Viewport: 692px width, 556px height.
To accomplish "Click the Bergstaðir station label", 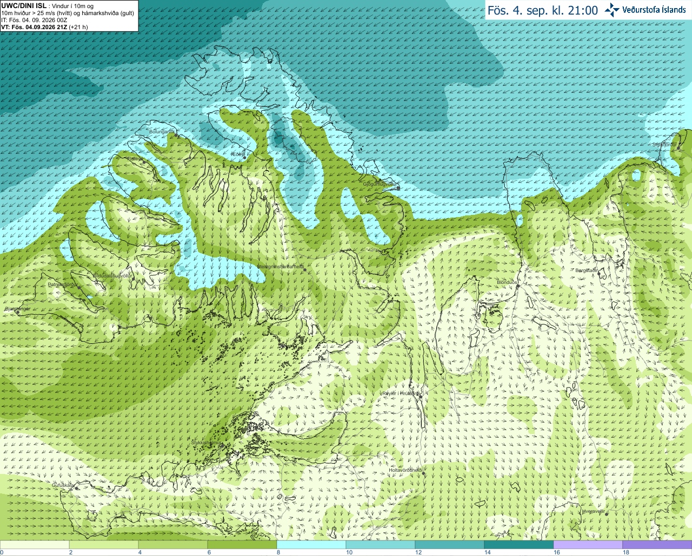I will pyautogui.click(x=587, y=270).
